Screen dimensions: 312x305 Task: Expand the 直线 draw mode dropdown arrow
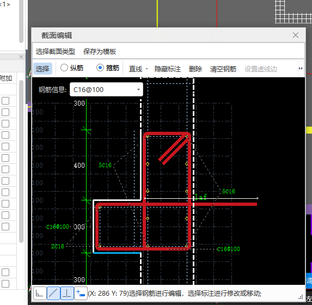pos(146,69)
